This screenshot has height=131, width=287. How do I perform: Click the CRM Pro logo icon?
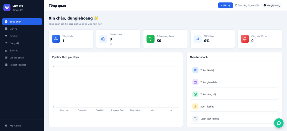[7, 8]
